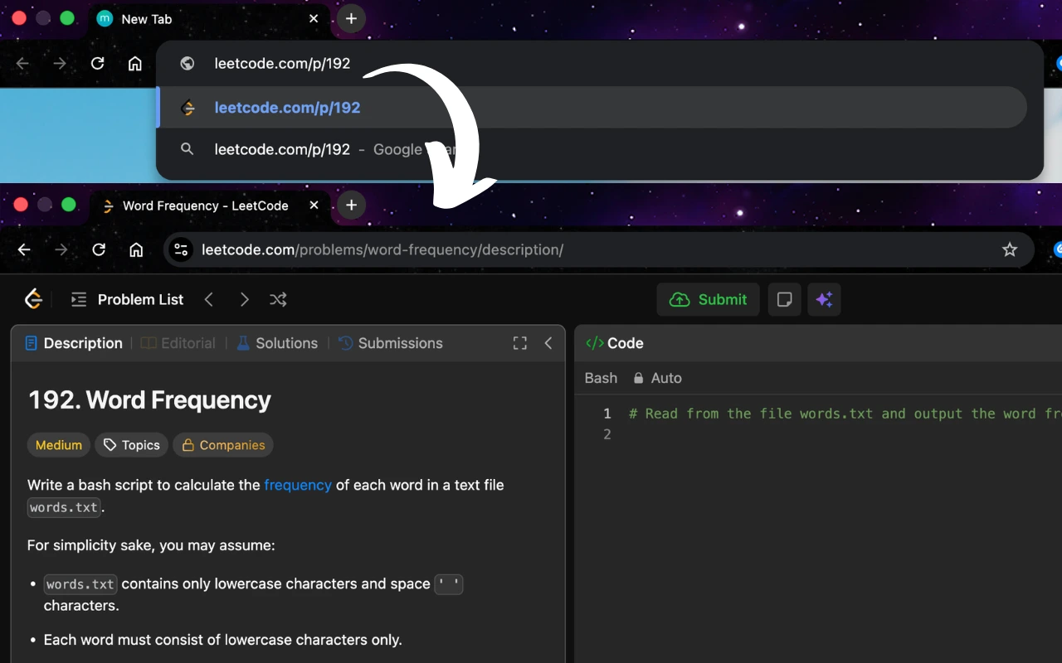Go to the previous problem

[209, 299]
